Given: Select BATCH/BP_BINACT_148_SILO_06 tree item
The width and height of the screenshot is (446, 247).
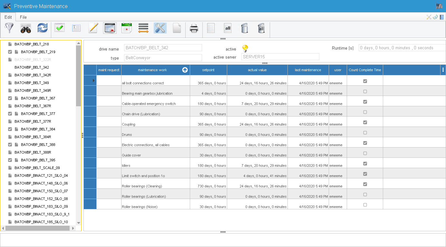Looking at the screenshot, I should point(41,183).
